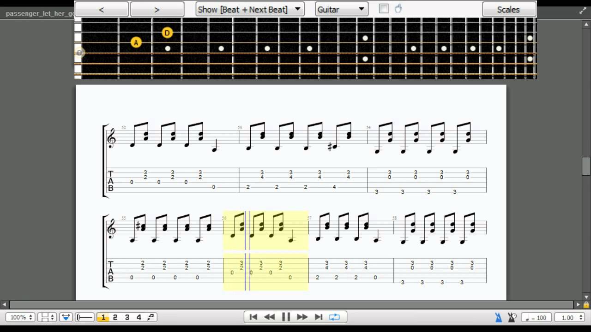
Task: Go to next beat on fretboard
Action: click(x=157, y=9)
